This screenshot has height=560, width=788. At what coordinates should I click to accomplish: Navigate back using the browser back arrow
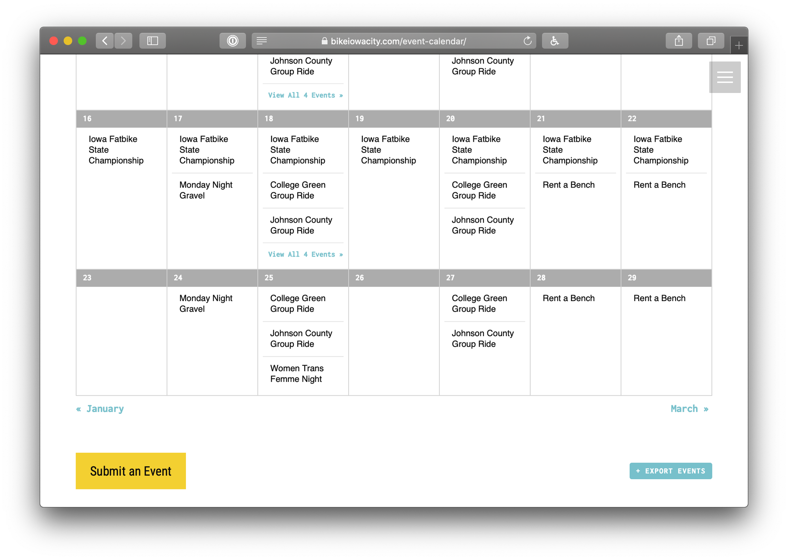click(x=104, y=40)
